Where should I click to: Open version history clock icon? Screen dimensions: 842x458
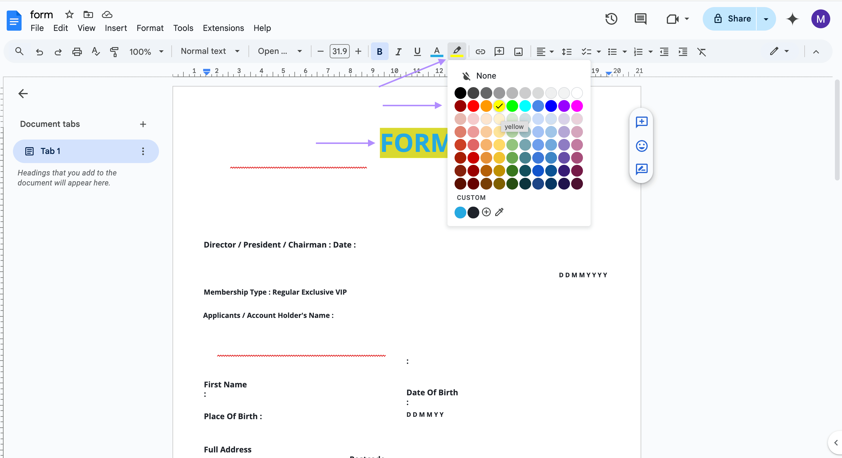point(611,19)
